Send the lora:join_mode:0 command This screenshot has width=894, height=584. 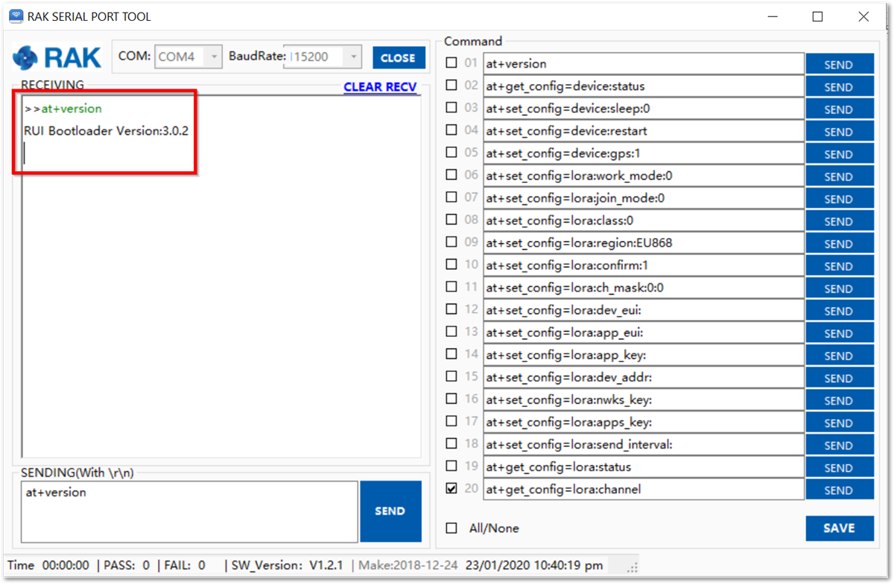tap(839, 199)
